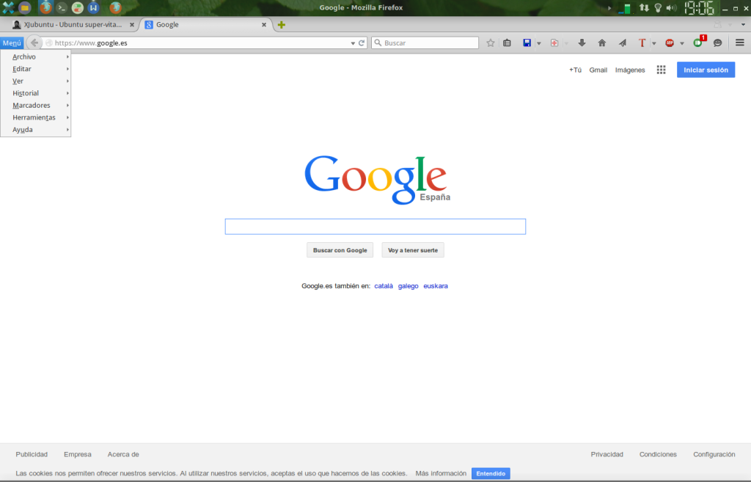
Task: Click the red cross page icon
Action: [554, 43]
